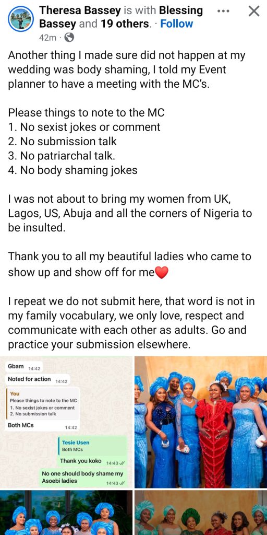Open bottom-left photo of blue gele ladies
The height and width of the screenshot is (535, 267).
point(66,513)
